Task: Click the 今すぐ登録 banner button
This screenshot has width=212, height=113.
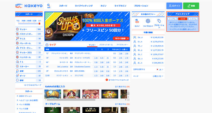Action: 121,38
